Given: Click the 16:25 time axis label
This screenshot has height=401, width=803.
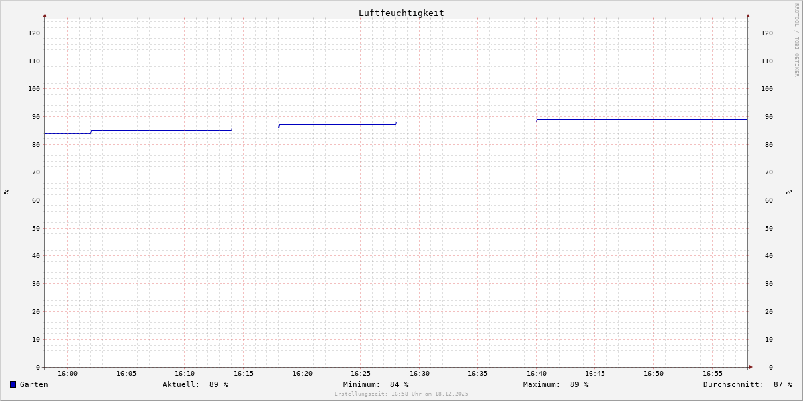Looking at the screenshot, I should coord(361,374).
